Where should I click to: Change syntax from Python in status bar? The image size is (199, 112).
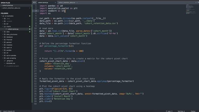pyautogui.click(x=193, y=111)
